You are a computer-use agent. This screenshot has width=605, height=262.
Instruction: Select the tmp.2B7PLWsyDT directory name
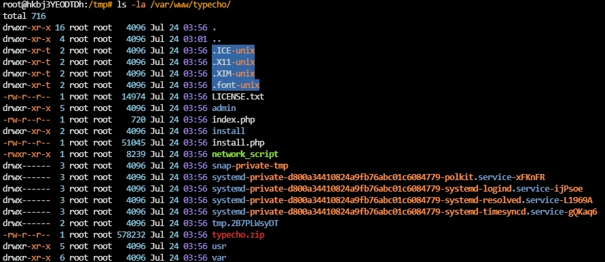coord(245,223)
